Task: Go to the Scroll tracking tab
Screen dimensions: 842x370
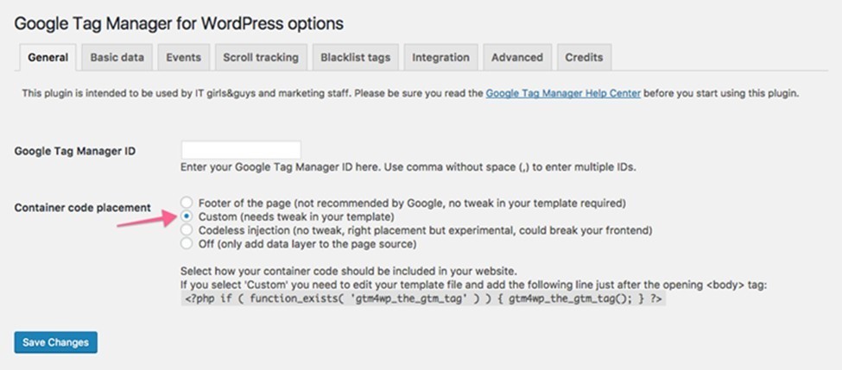Action: tap(261, 58)
